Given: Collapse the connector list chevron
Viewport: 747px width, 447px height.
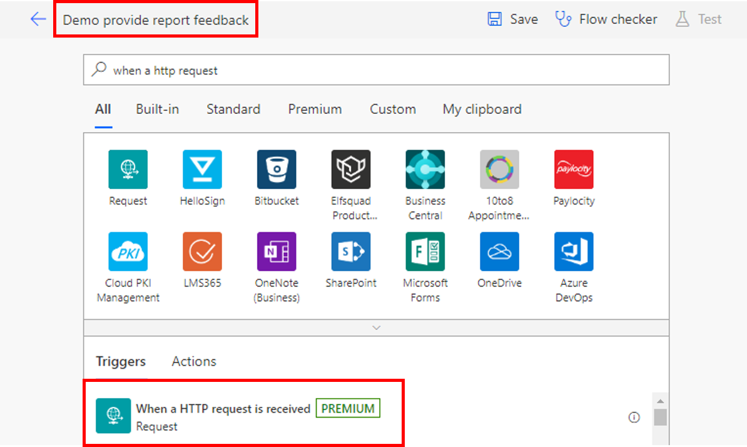Looking at the screenshot, I should (376, 327).
